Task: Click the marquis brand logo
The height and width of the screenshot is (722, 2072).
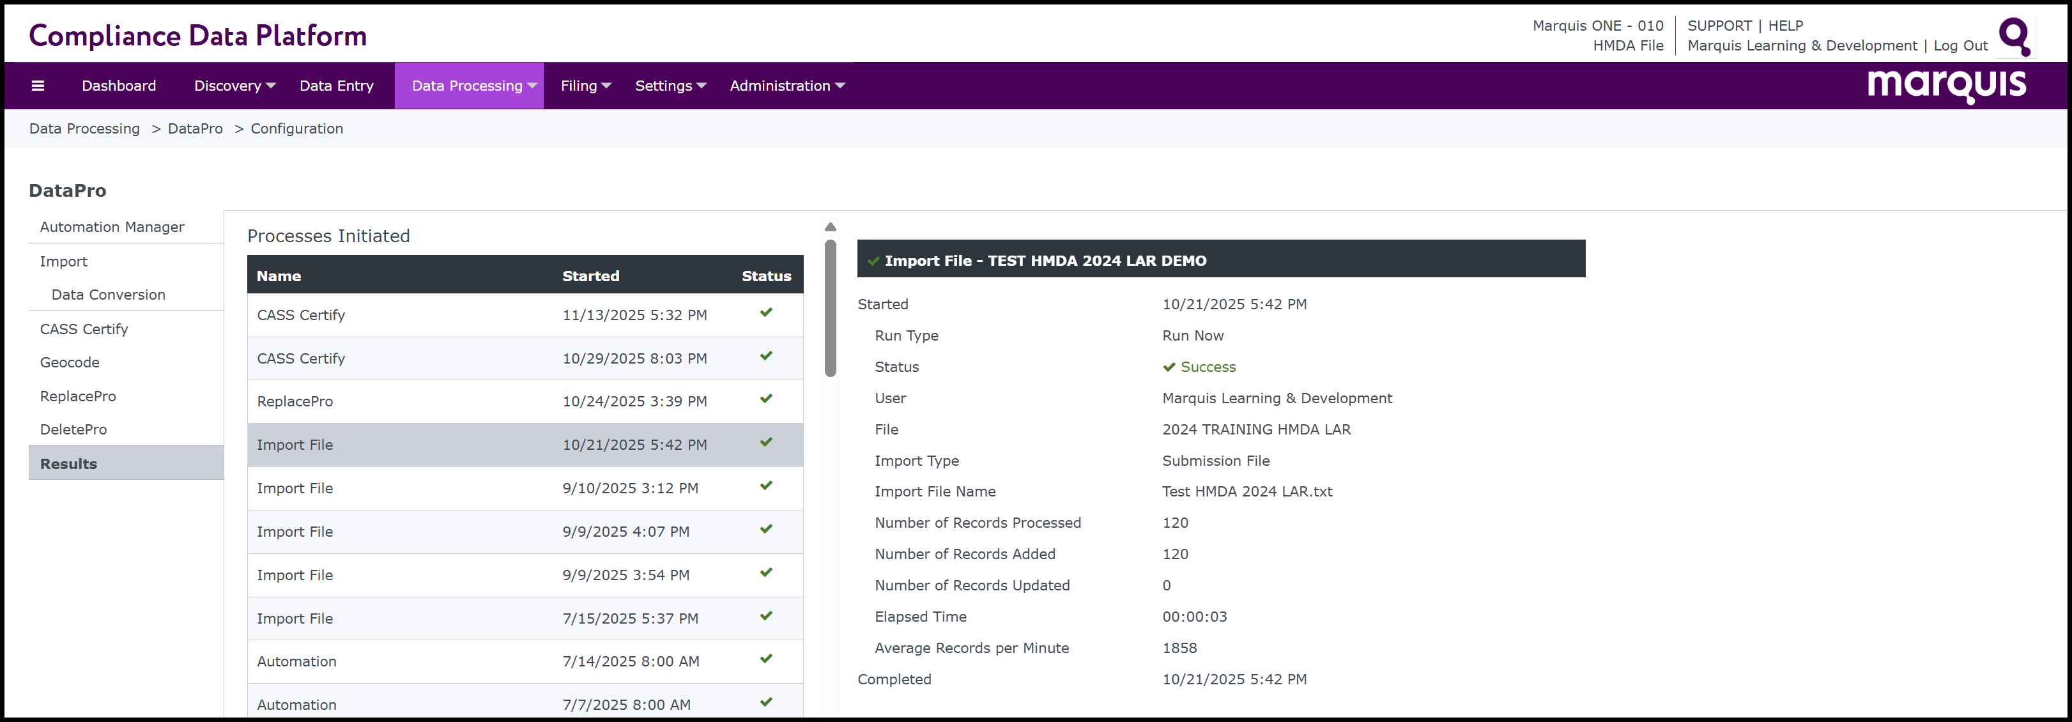Action: (1945, 86)
